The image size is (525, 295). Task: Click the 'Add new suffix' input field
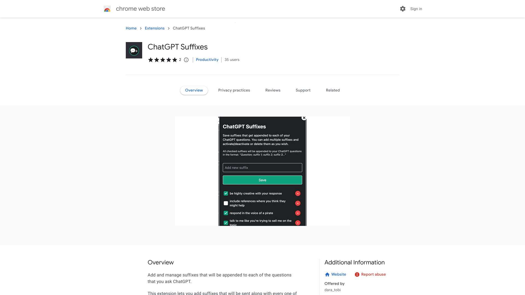pyautogui.click(x=262, y=168)
